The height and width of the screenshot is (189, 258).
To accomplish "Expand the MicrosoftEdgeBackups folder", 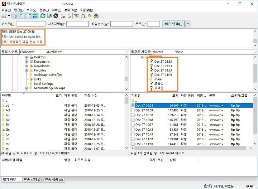I will pos(26,88).
